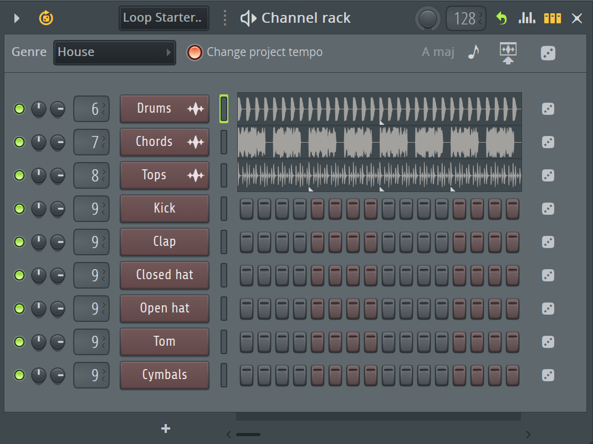Click the Tops mixer track number 8
593x444 pixels.
pos(91,175)
